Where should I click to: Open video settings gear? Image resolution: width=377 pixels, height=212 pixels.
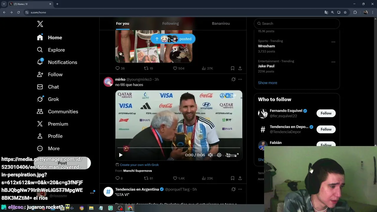click(219, 155)
